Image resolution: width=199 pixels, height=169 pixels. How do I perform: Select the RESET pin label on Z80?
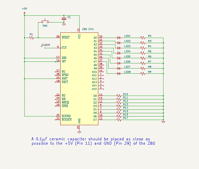click(x=66, y=38)
